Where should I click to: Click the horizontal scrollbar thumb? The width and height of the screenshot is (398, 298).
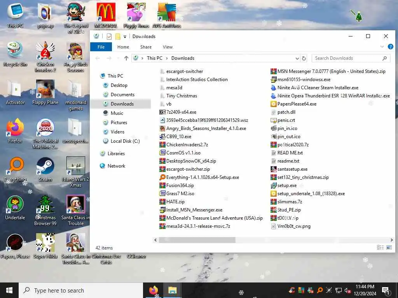[x=197, y=240]
